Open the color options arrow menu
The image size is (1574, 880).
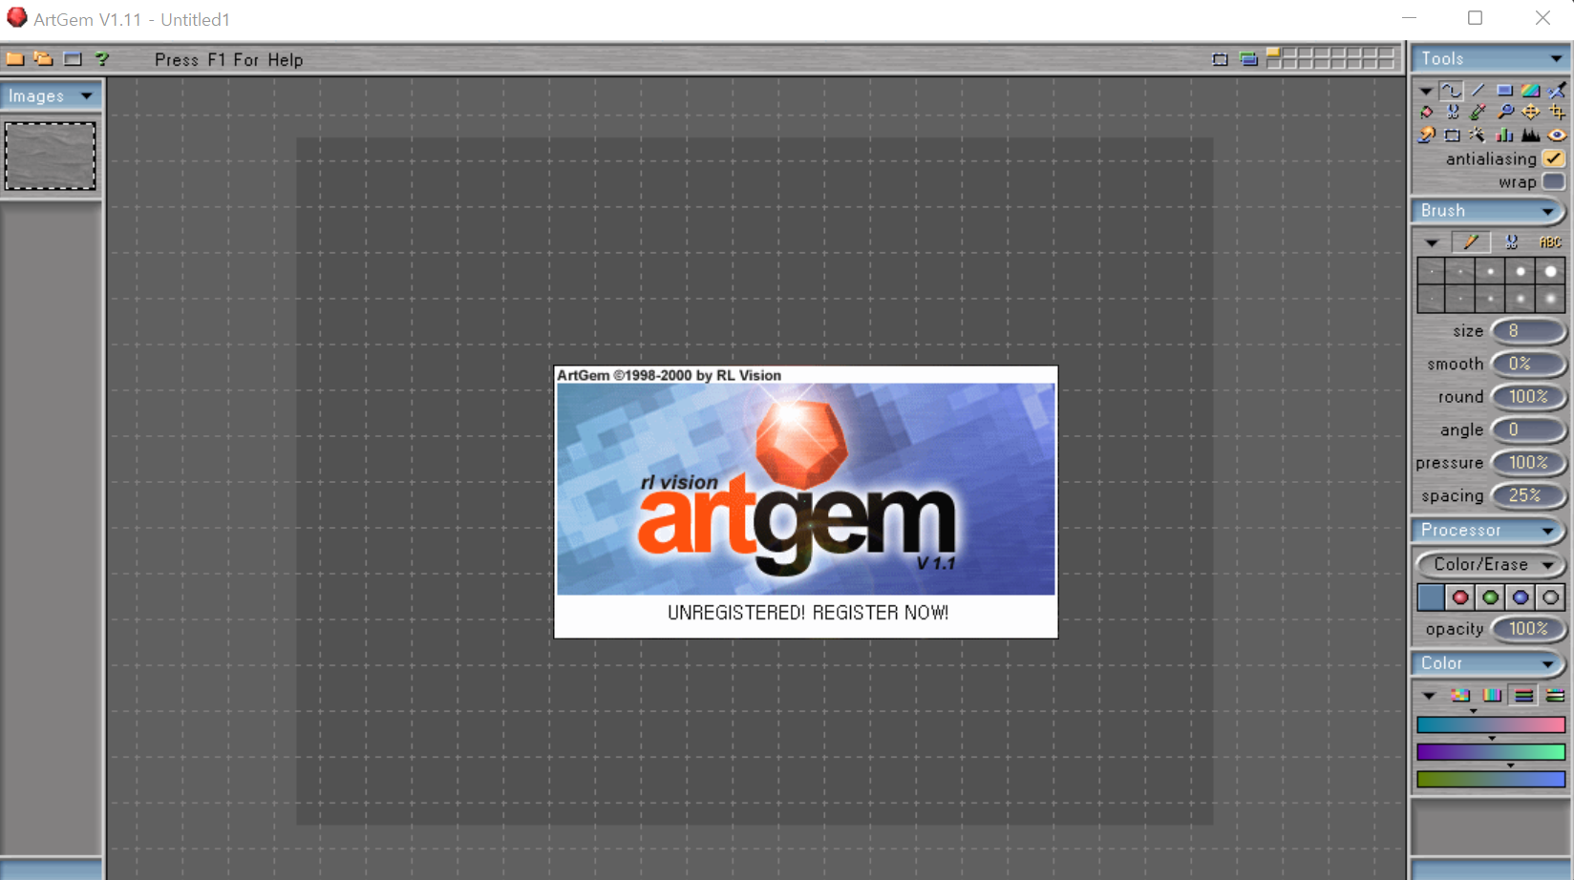(1429, 696)
